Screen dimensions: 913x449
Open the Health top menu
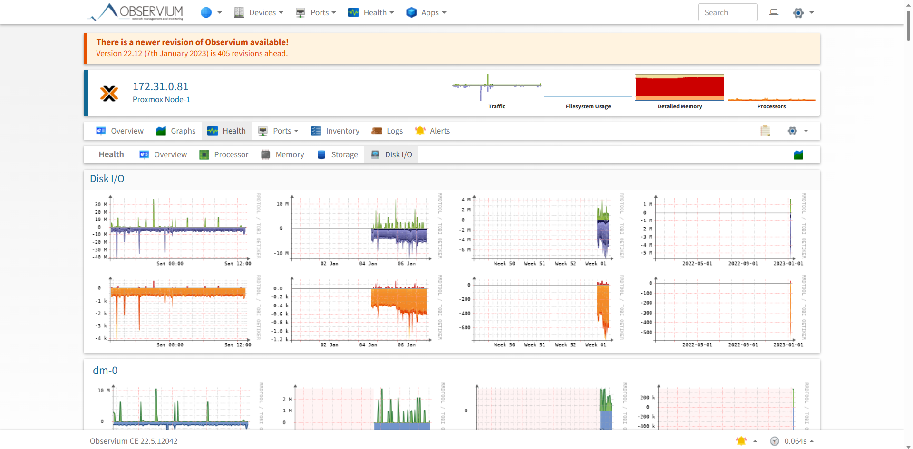pos(371,12)
